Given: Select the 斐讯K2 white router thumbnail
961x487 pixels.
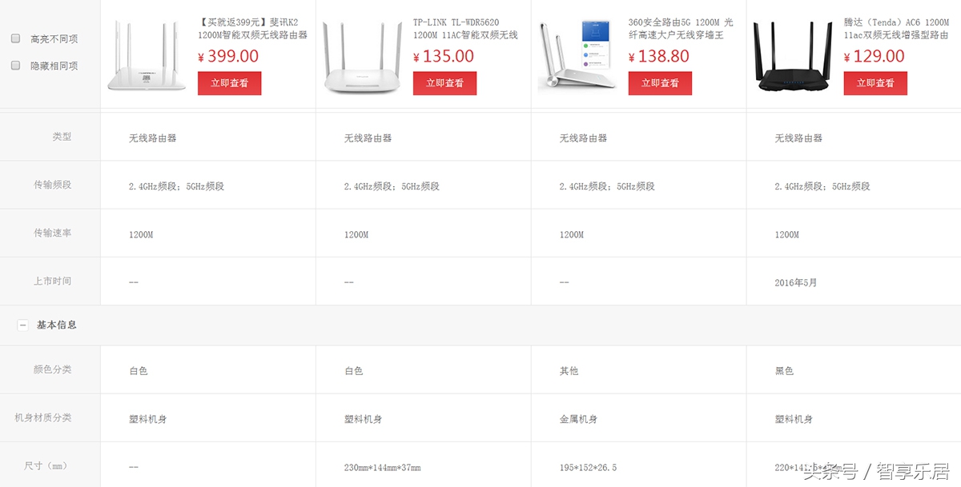Looking at the screenshot, I should click(148, 52).
